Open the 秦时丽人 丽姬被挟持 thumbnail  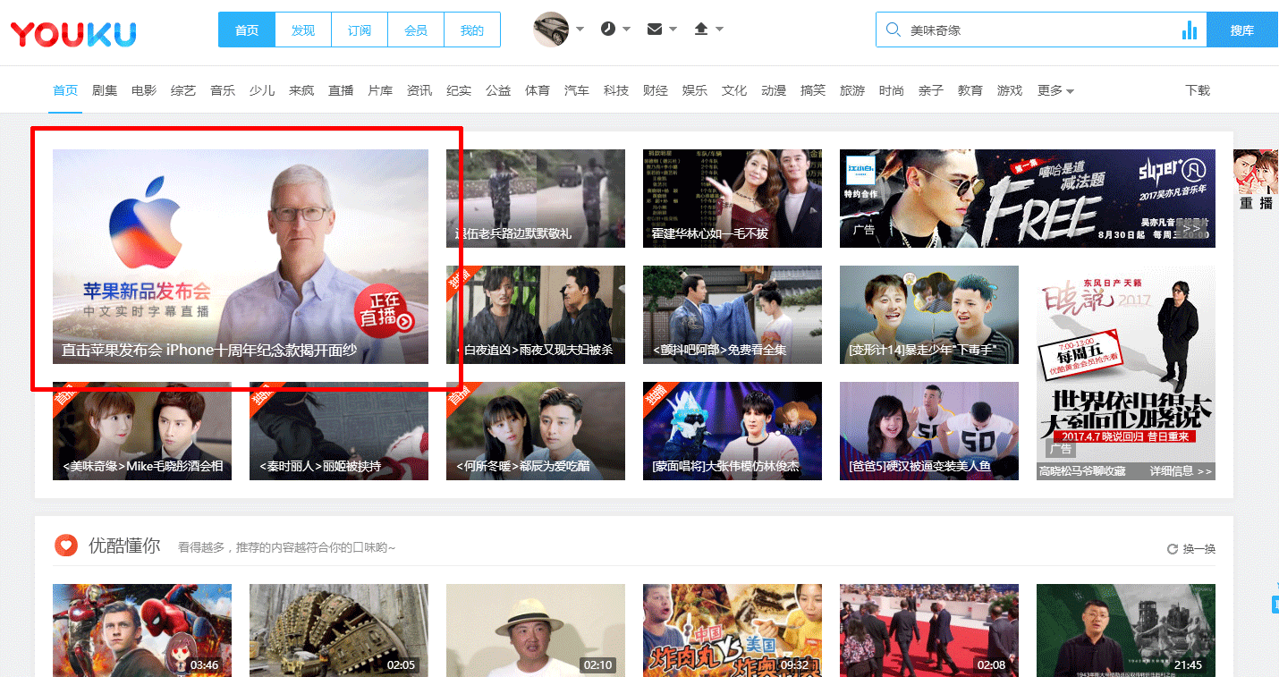tap(339, 431)
